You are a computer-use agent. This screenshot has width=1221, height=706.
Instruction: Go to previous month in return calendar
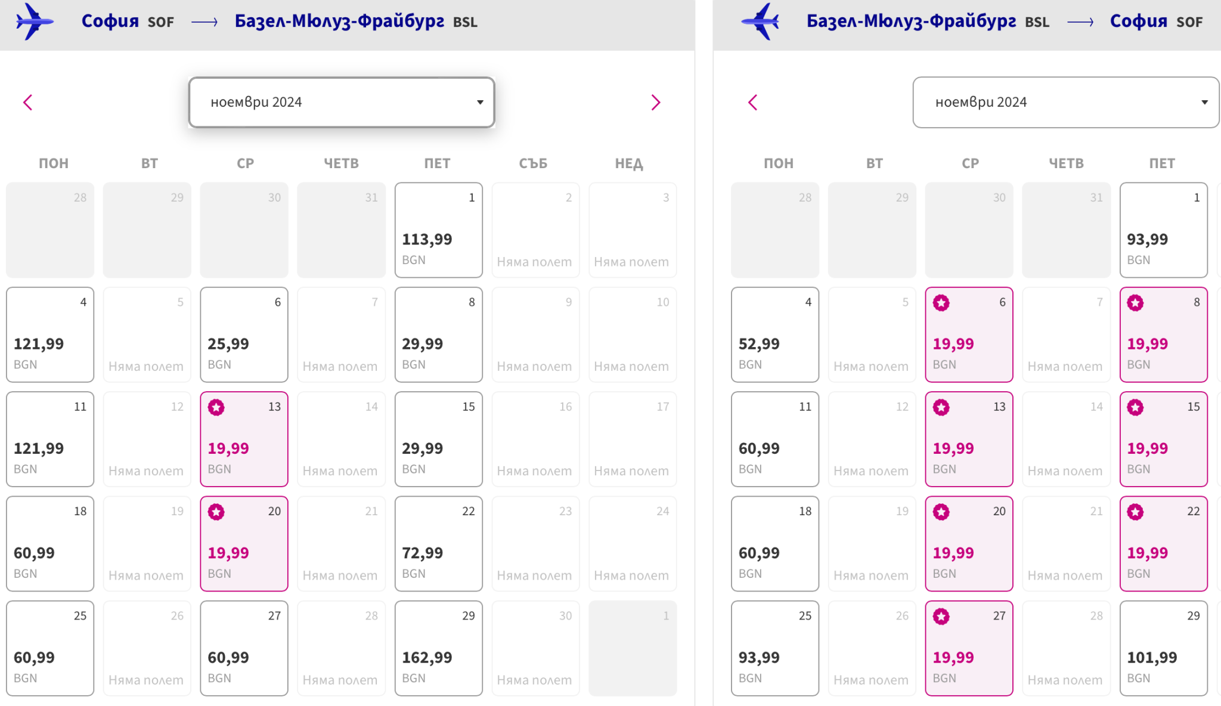752,103
